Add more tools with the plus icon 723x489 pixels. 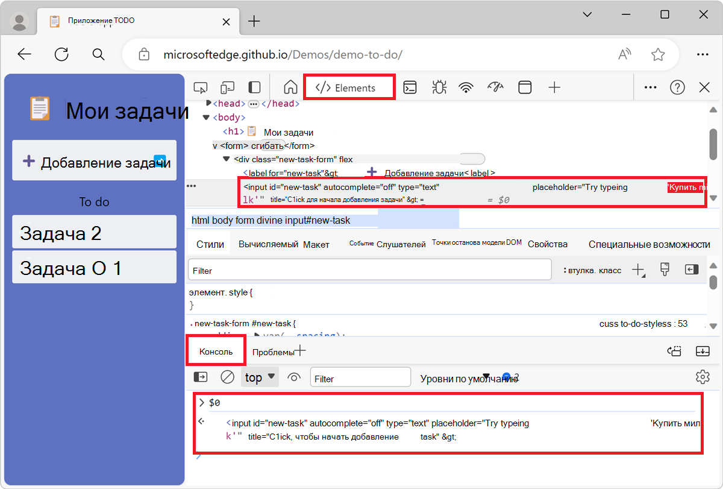click(554, 87)
